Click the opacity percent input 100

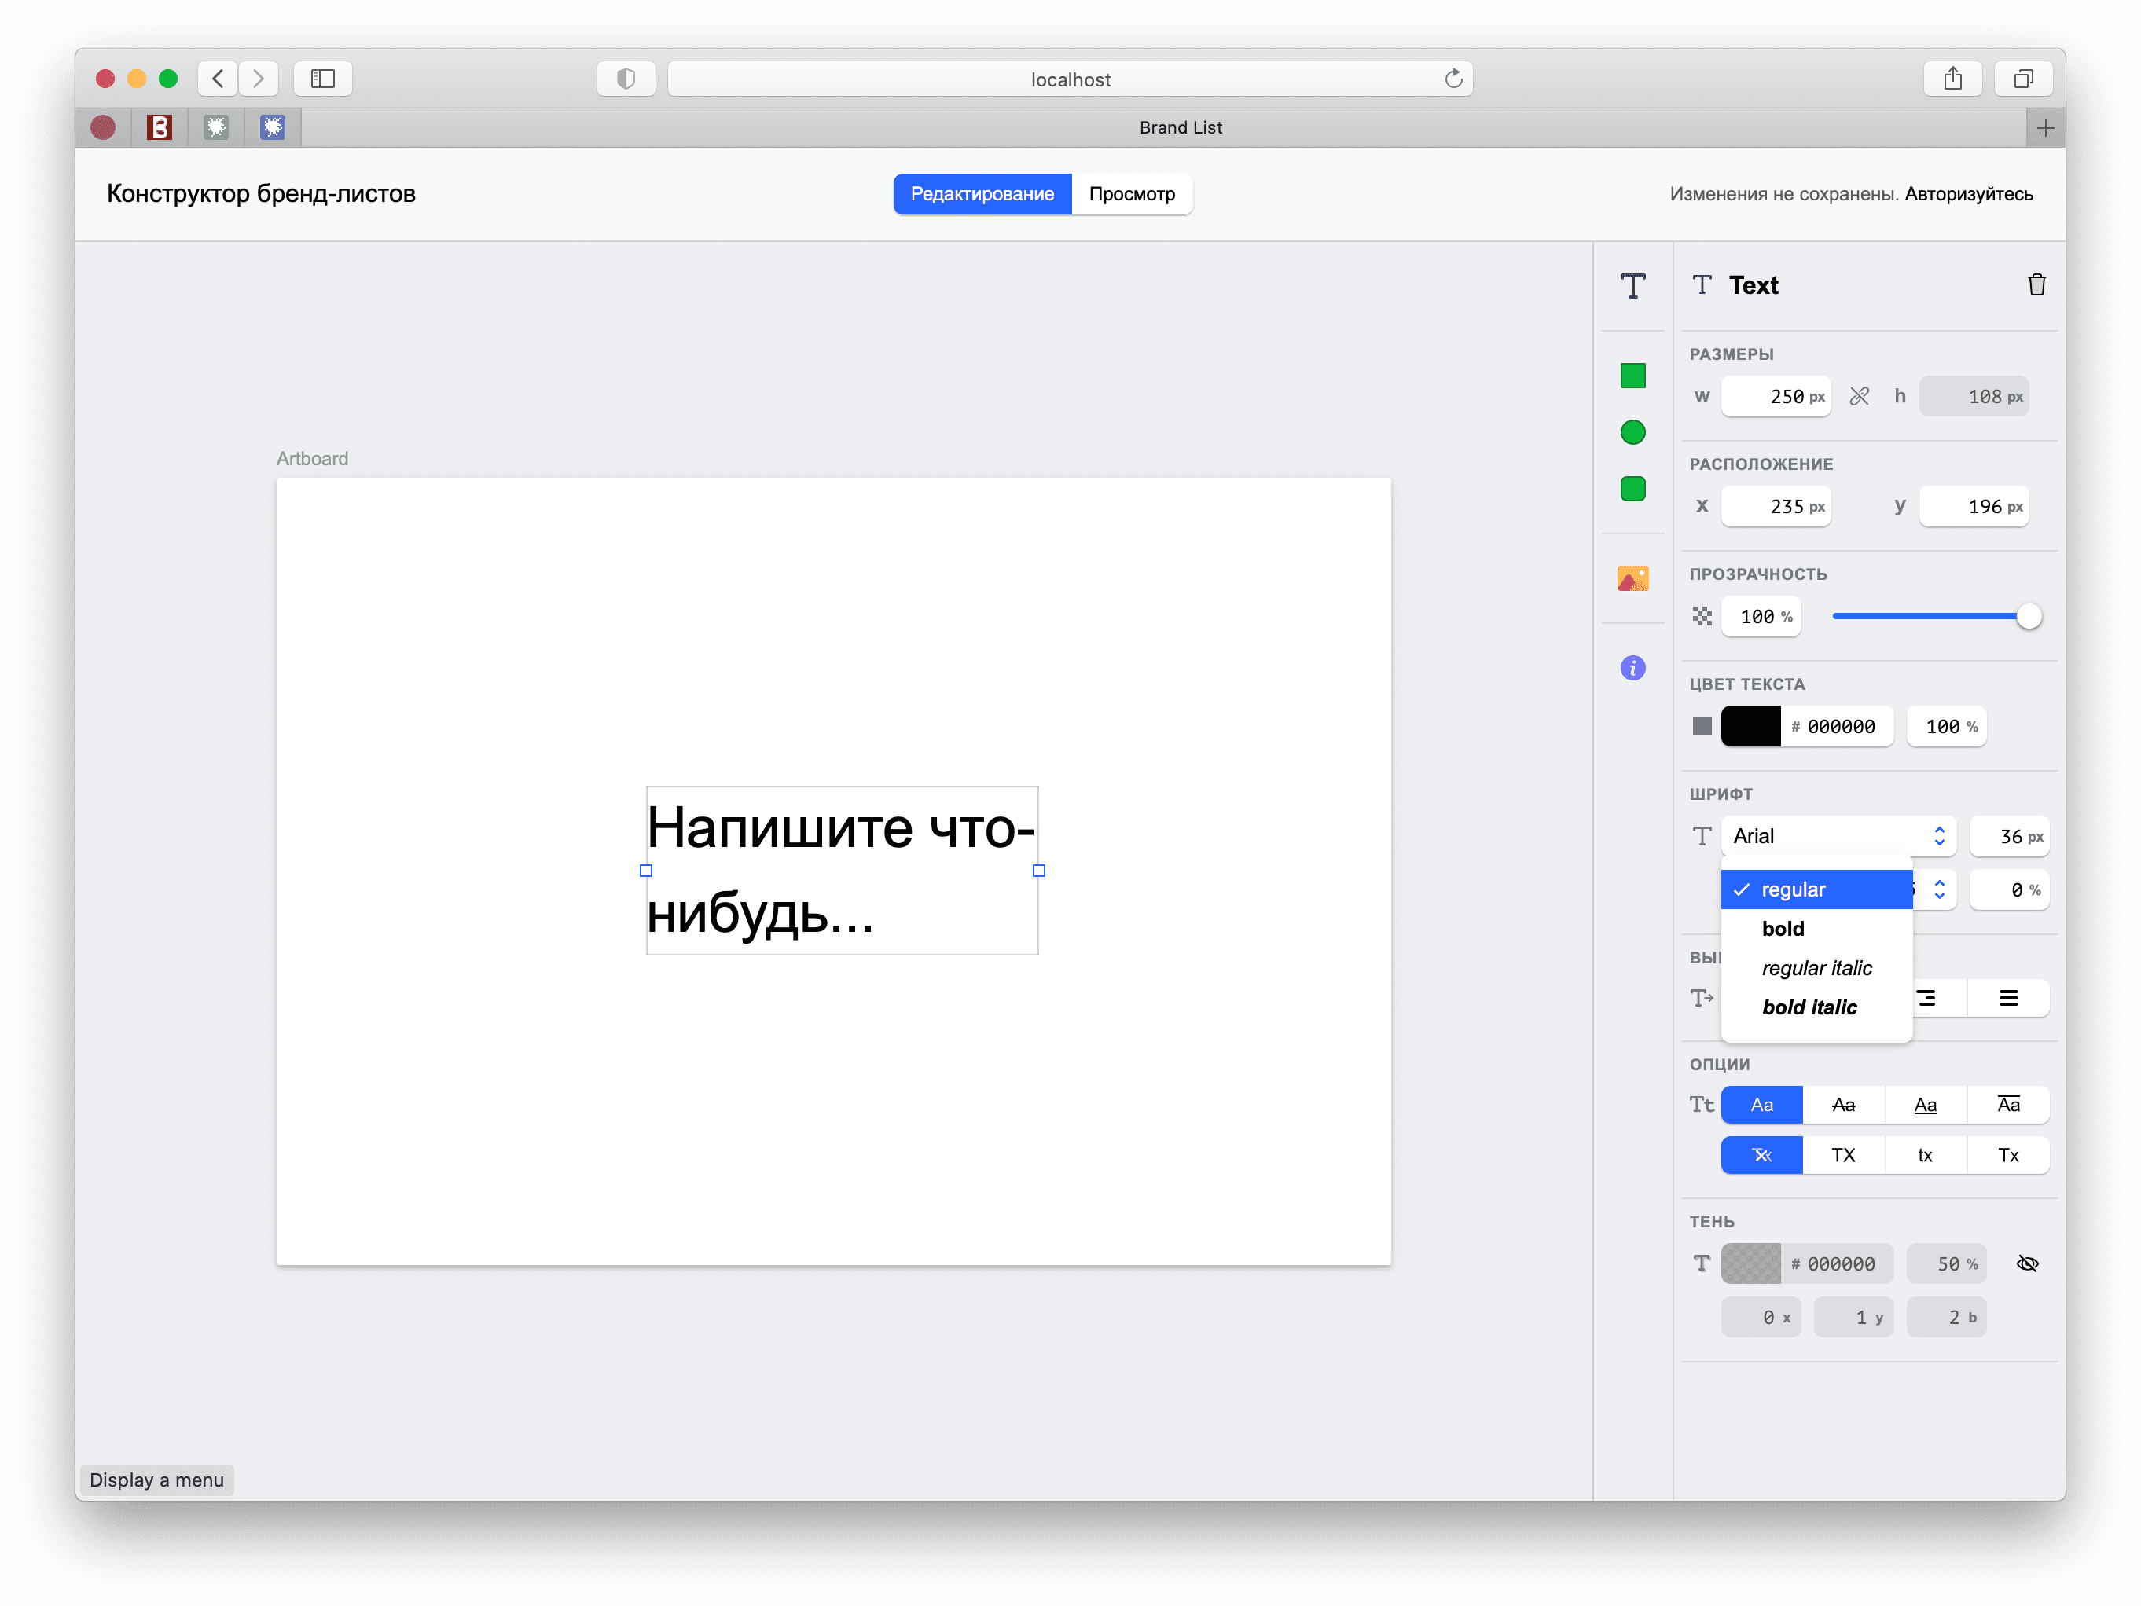click(x=1760, y=616)
